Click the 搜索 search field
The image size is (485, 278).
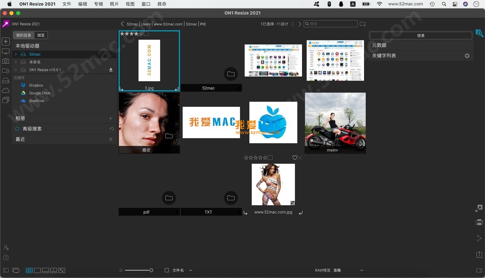[330, 24]
